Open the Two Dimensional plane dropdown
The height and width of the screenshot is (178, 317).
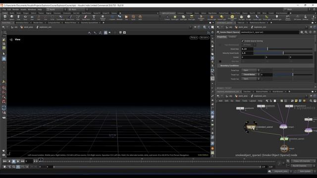click(x=249, y=45)
